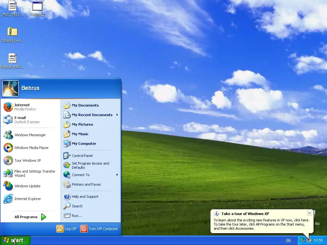This screenshot has width=327, height=245.
Task: Click Turn Off Computer button
Action: tap(99, 228)
